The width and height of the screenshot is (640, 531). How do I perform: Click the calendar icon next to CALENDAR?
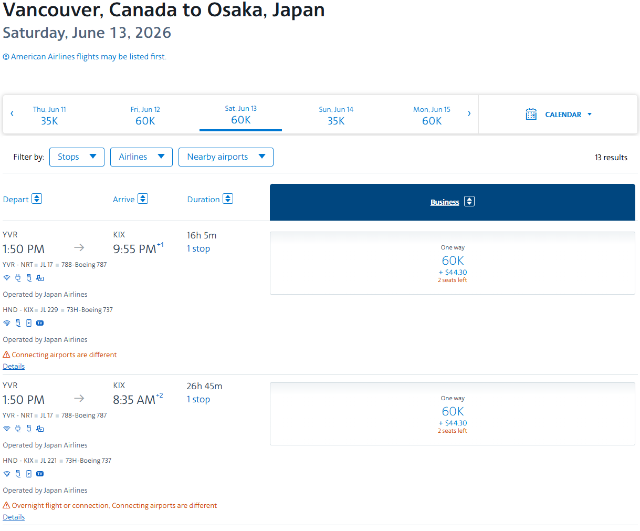tap(531, 114)
